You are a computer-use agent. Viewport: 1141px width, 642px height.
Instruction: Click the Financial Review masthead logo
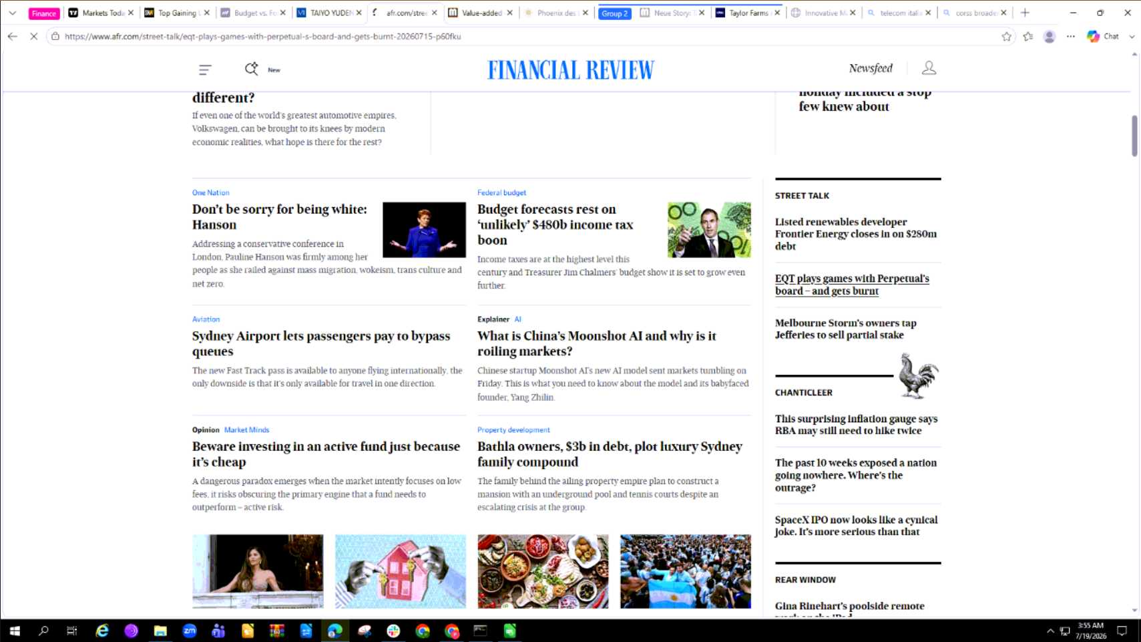click(x=571, y=70)
